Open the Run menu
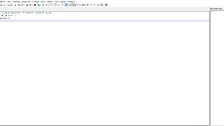Screen dimensions: 224x126 click(56, 1)
